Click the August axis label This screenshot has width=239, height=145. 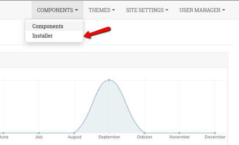(x=74, y=137)
